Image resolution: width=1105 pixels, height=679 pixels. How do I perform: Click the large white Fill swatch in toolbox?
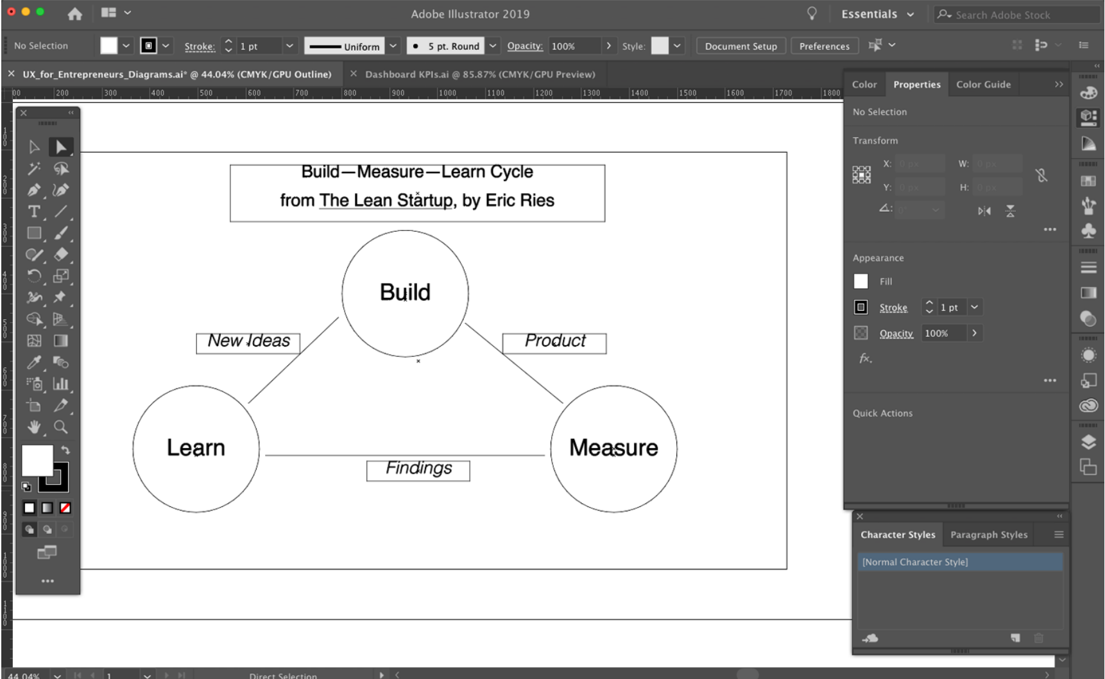tap(37, 461)
